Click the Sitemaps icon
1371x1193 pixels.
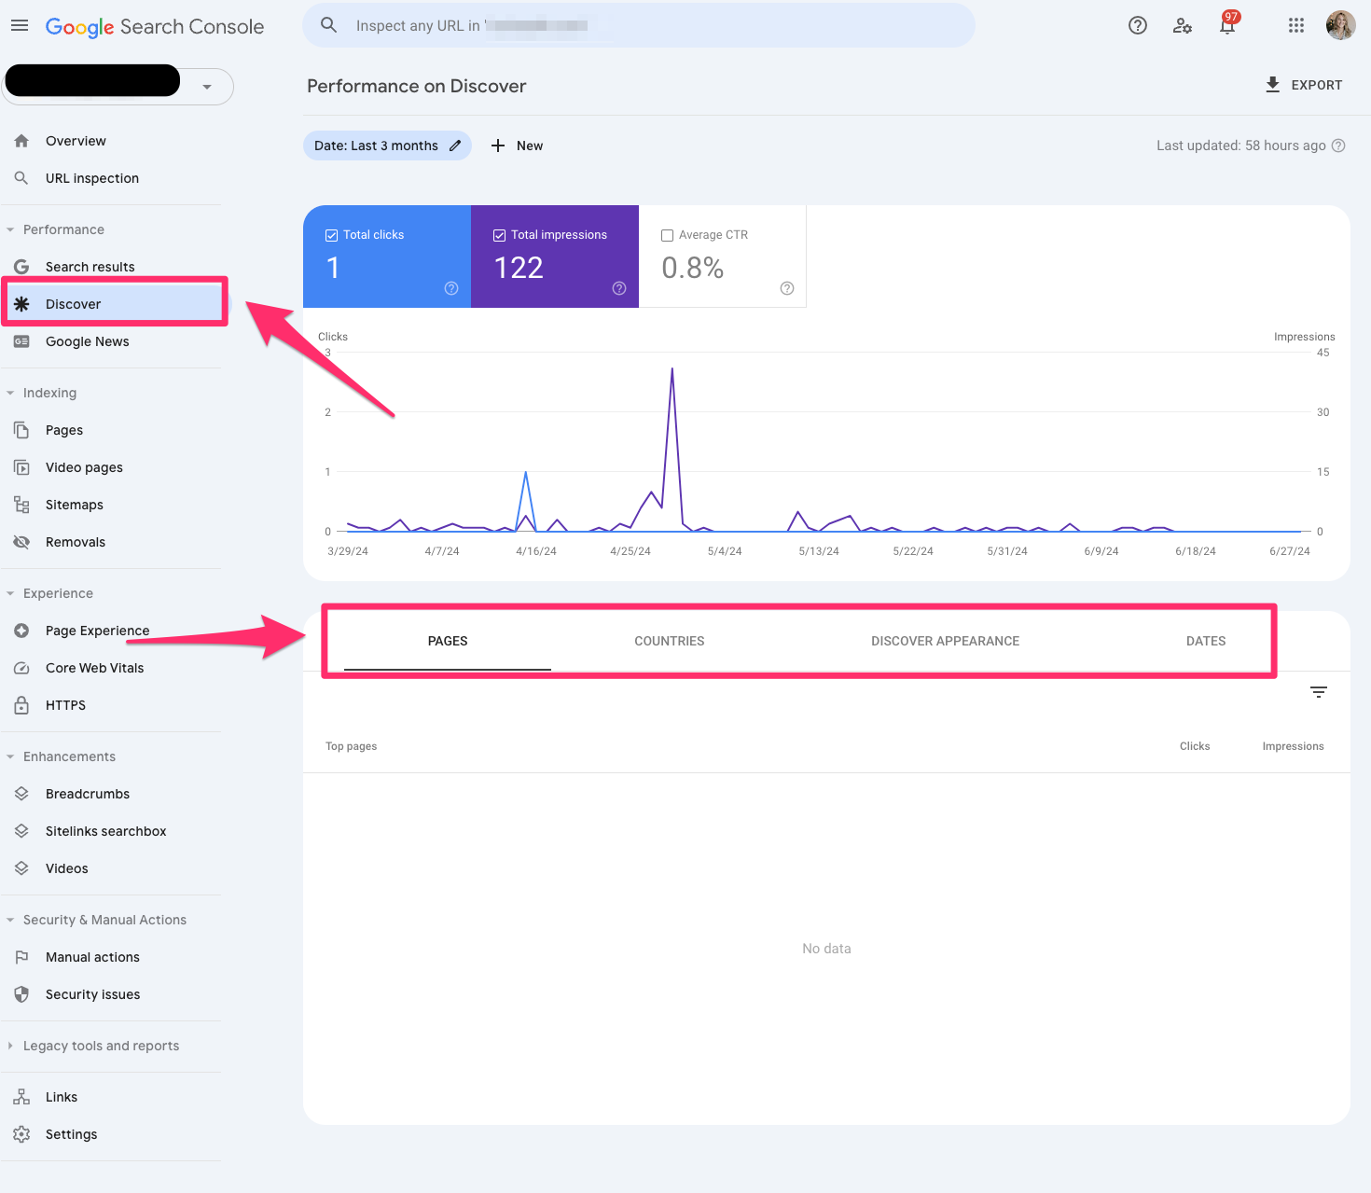tap(21, 505)
